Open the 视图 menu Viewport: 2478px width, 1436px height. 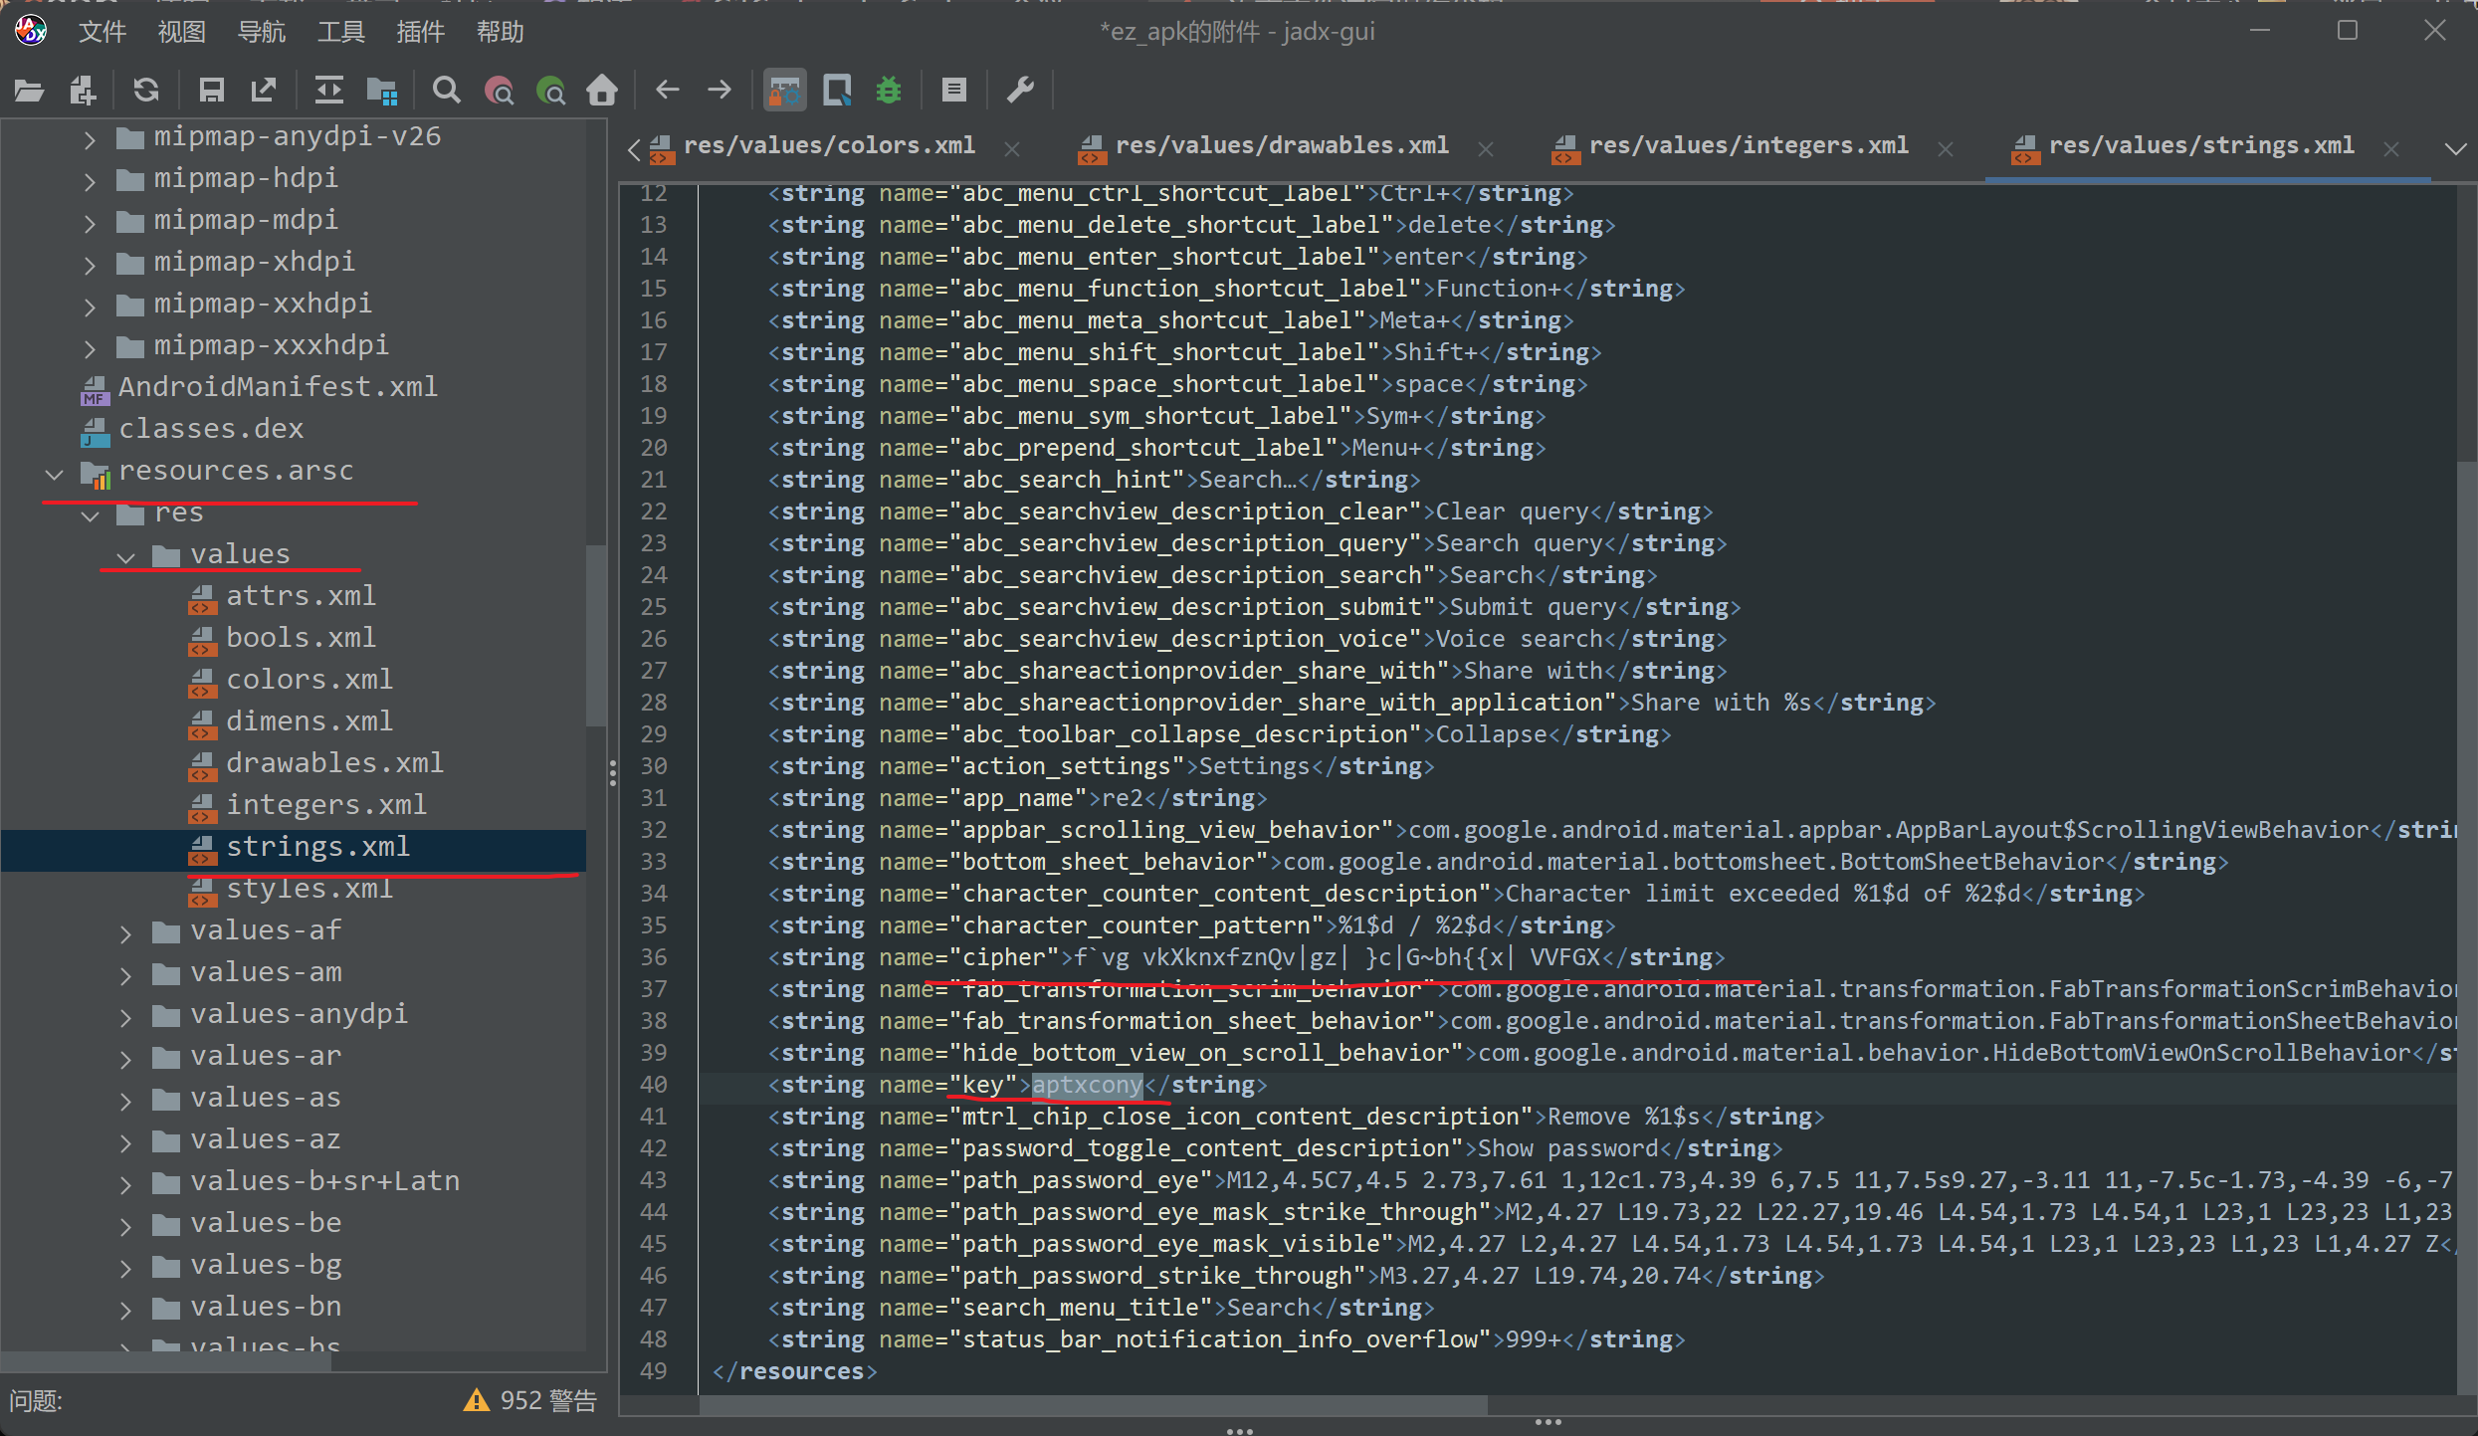[182, 32]
